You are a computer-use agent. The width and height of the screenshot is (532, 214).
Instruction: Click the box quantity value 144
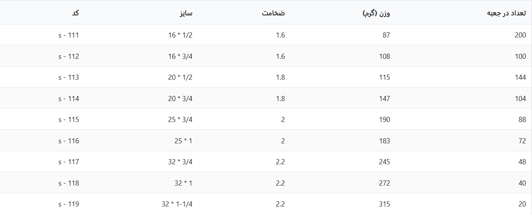point(520,77)
